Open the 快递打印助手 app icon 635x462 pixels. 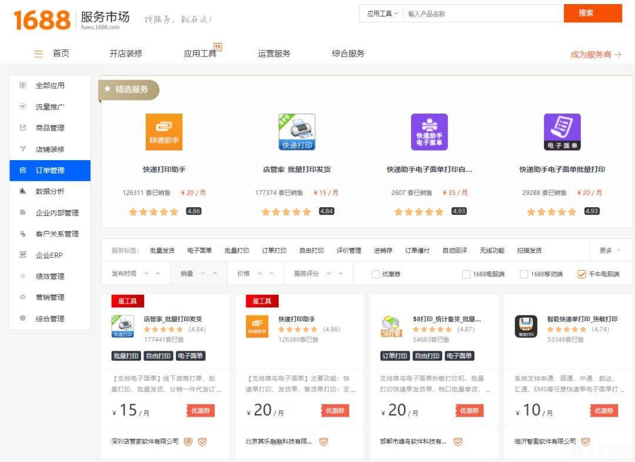[x=164, y=131]
